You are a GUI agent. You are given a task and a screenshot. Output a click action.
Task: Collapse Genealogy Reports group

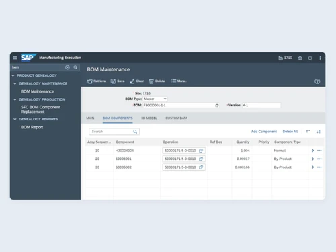[x=15, y=119]
